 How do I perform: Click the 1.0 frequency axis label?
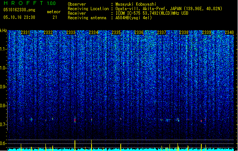[x=3, y=68]
